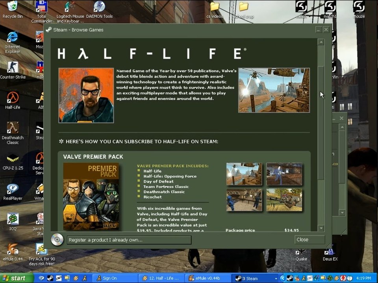
Task: Click the Steam logo in window title bar
Action: (49, 29)
